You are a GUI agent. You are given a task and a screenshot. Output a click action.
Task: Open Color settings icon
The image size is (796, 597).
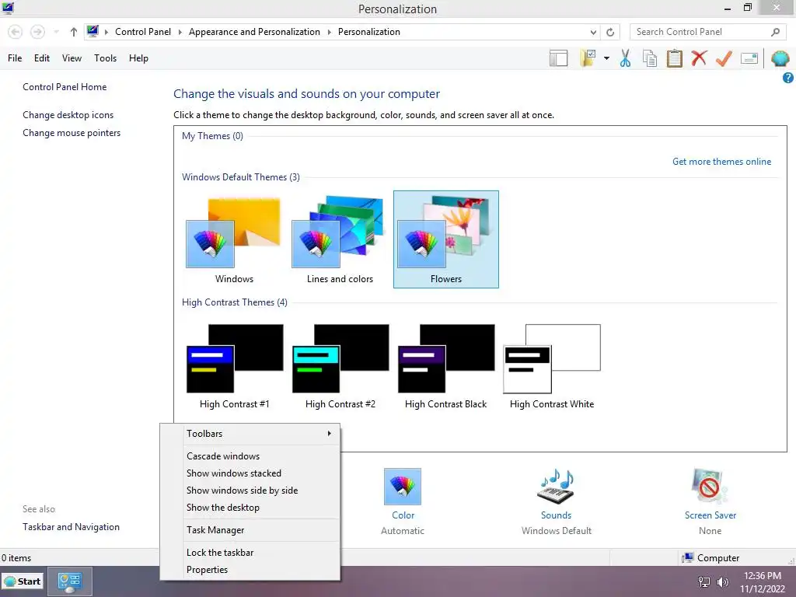click(x=403, y=487)
